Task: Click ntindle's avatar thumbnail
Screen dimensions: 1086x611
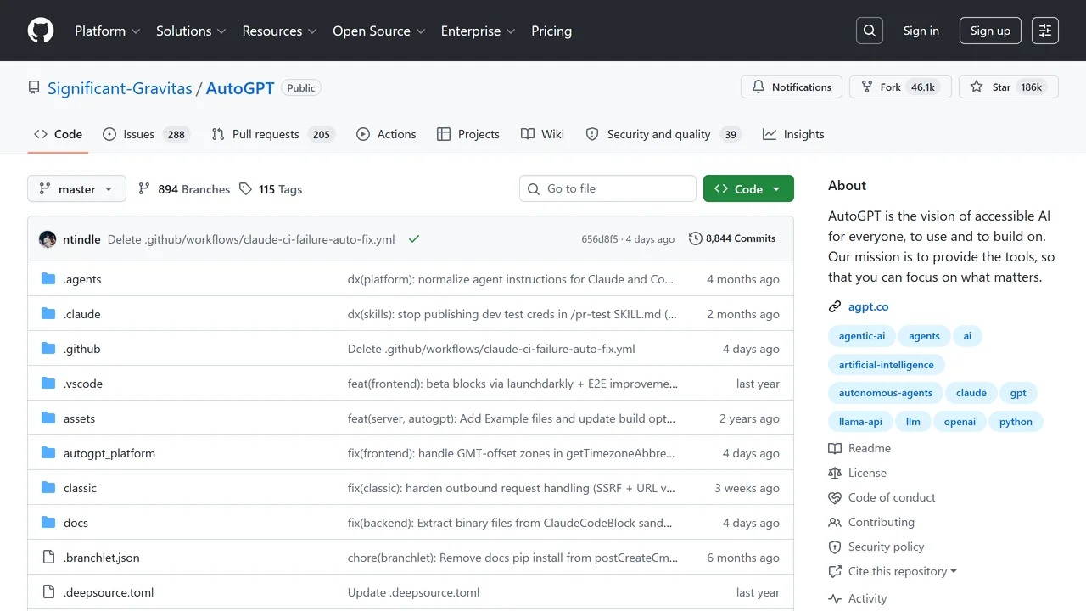Action: pyautogui.click(x=48, y=239)
